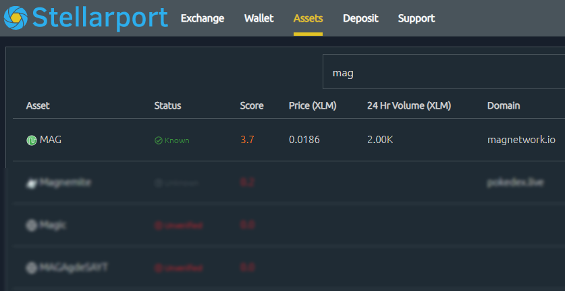
Task: Select the MAG score value 3.7
Action: [247, 140]
